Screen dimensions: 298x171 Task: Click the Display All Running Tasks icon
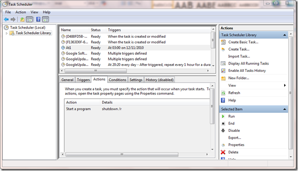click(223, 64)
